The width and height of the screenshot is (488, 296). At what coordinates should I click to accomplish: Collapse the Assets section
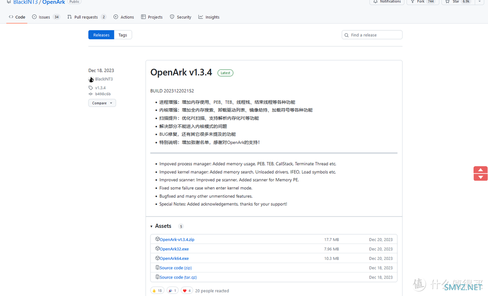[161, 226]
